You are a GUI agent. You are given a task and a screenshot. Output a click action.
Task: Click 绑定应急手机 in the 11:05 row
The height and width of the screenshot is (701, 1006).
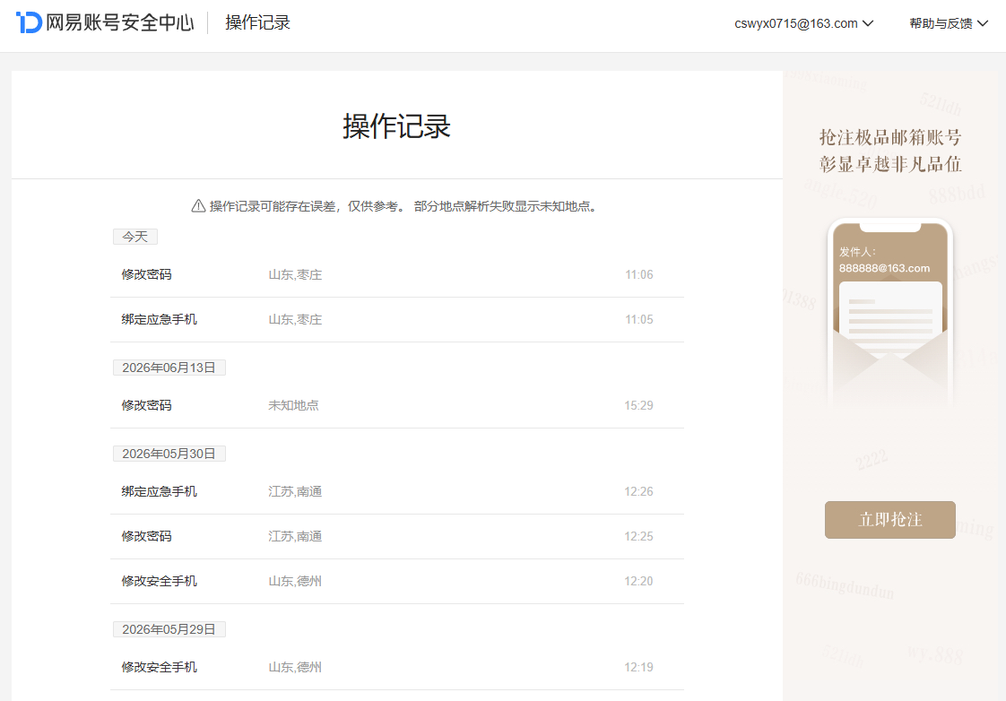tap(159, 319)
